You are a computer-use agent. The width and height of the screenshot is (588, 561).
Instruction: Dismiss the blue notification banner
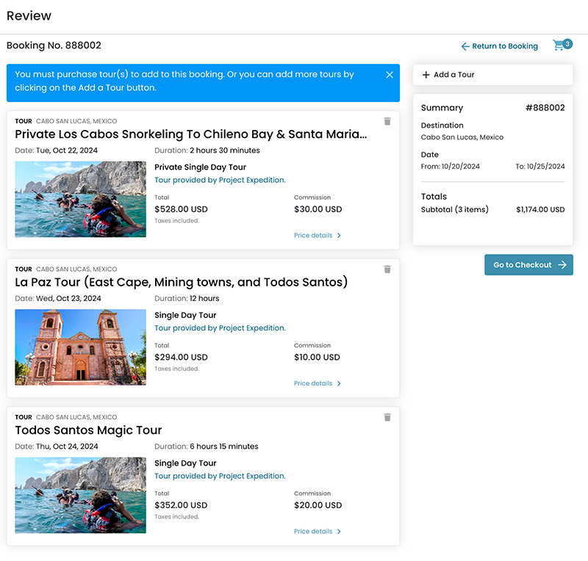tap(390, 75)
